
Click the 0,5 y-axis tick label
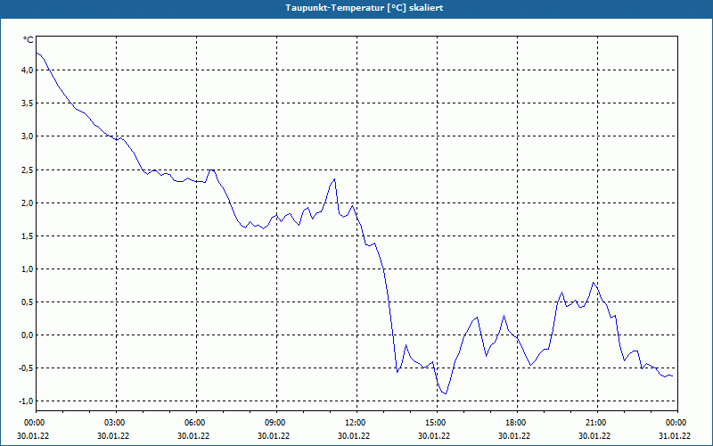[27, 302]
